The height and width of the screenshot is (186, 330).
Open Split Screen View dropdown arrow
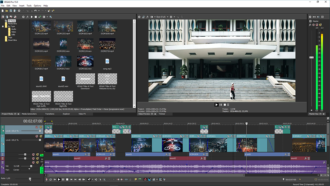pos(155,17)
